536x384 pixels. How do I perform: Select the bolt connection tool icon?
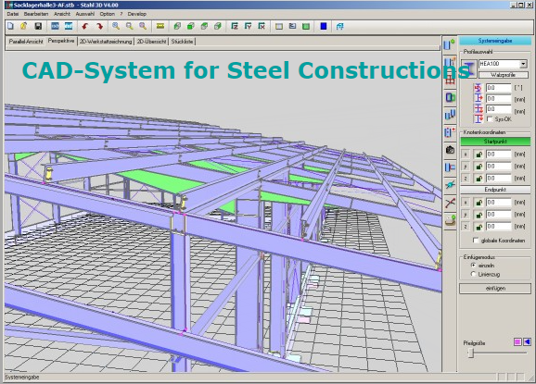[450, 185]
